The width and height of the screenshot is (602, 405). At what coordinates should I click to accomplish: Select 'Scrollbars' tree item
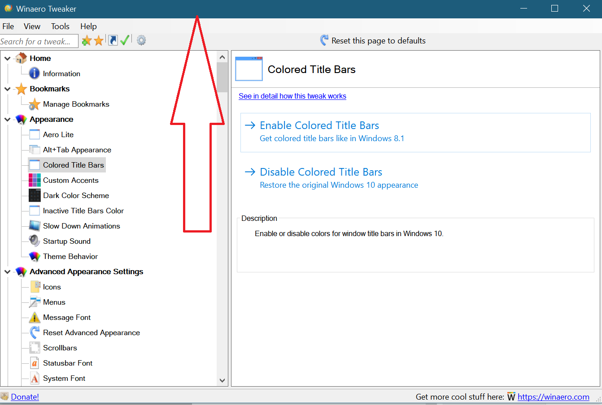click(x=60, y=348)
